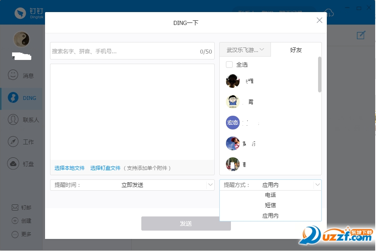Click the 发送 (Send) button

186,224
